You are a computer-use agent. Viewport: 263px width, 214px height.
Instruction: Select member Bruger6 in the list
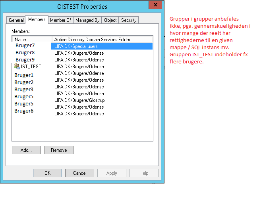click(x=24, y=111)
